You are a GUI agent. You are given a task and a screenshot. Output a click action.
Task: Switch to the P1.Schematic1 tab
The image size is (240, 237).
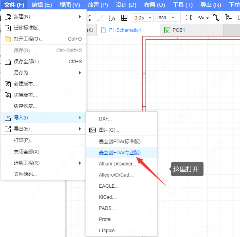128,30
